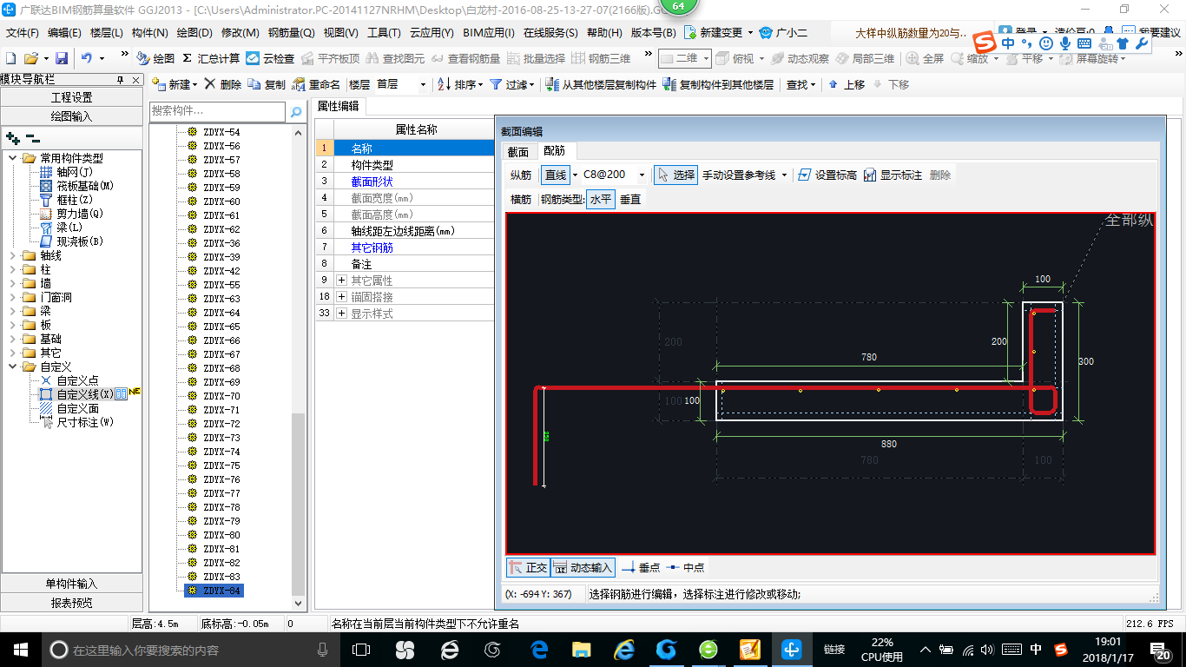Click 复制 copy component
The height and width of the screenshot is (667, 1186).
click(x=267, y=84)
